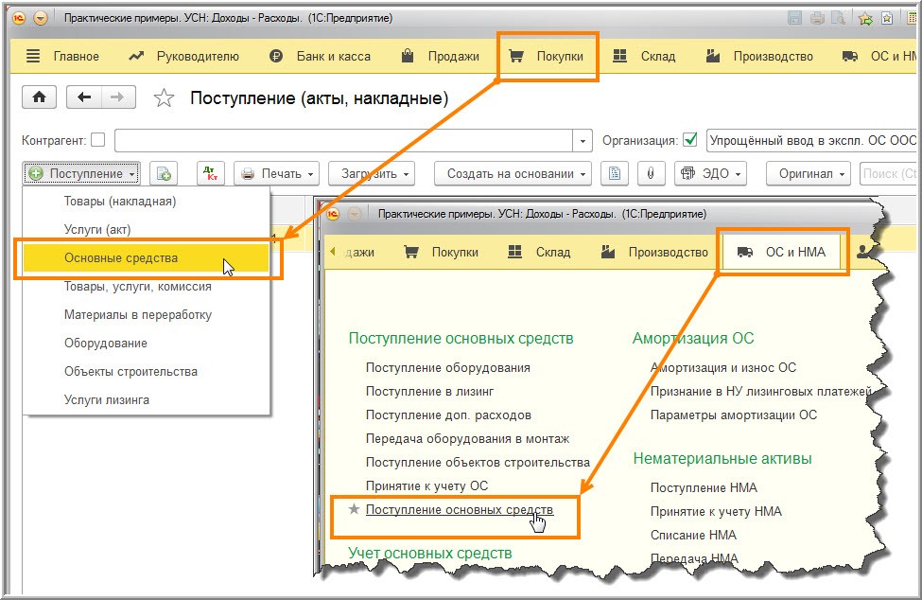This screenshot has width=922, height=600.
Task: Open the Амортизация и износ ОС link
Action: click(722, 367)
